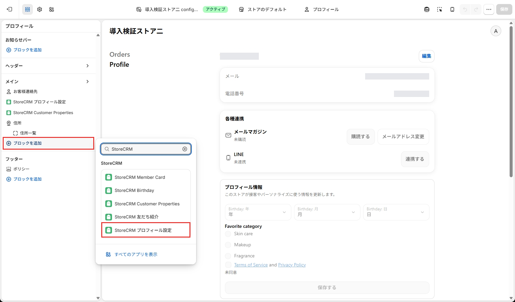515x302 pixels.
Task: Open the account avatar 'A' menu
Action: click(496, 31)
